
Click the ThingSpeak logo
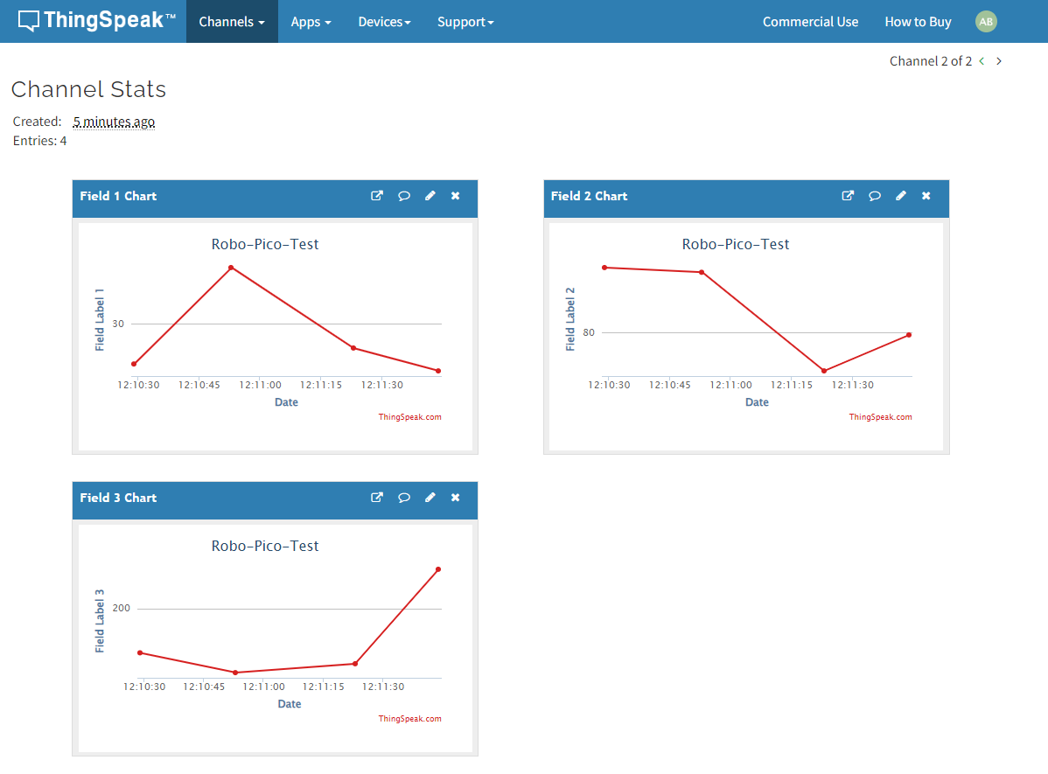(x=96, y=21)
